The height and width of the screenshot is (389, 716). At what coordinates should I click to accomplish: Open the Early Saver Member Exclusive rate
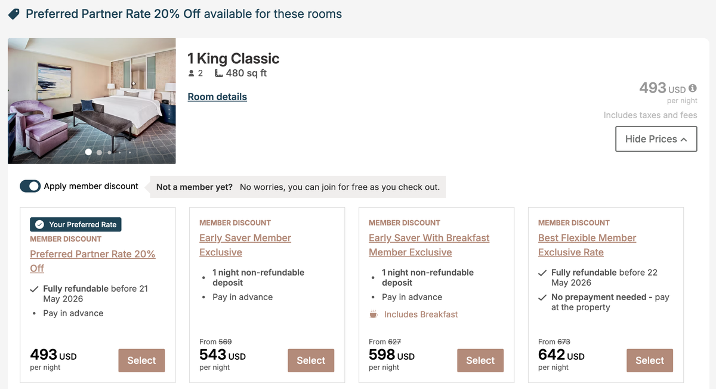(245, 245)
